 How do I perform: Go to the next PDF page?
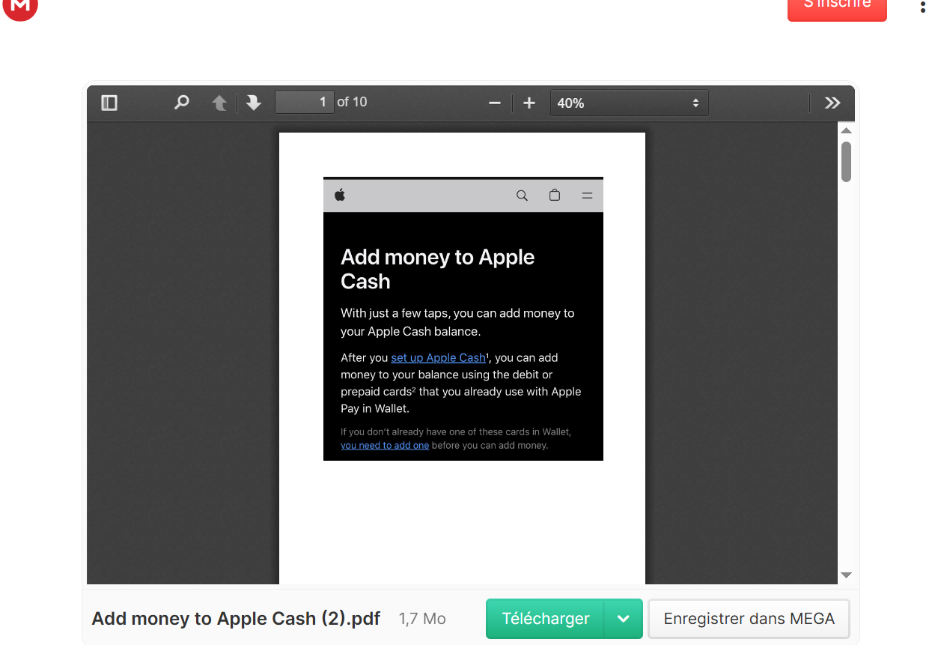point(254,103)
